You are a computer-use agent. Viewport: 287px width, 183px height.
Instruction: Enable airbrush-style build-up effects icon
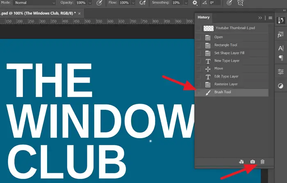click(142, 3)
